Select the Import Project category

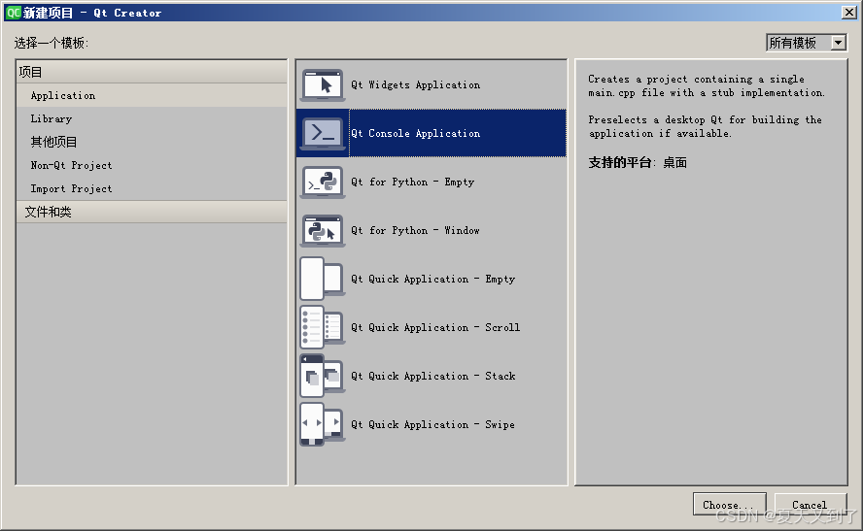pos(152,188)
